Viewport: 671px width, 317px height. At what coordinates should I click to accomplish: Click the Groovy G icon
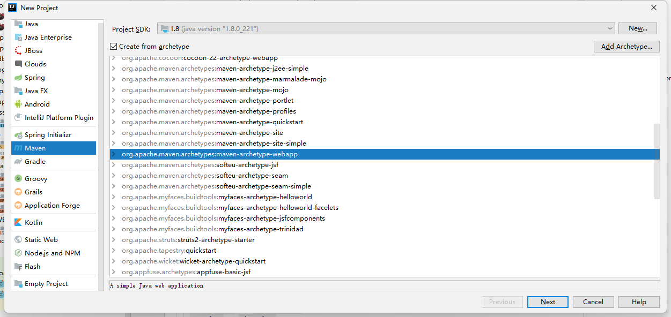18,179
